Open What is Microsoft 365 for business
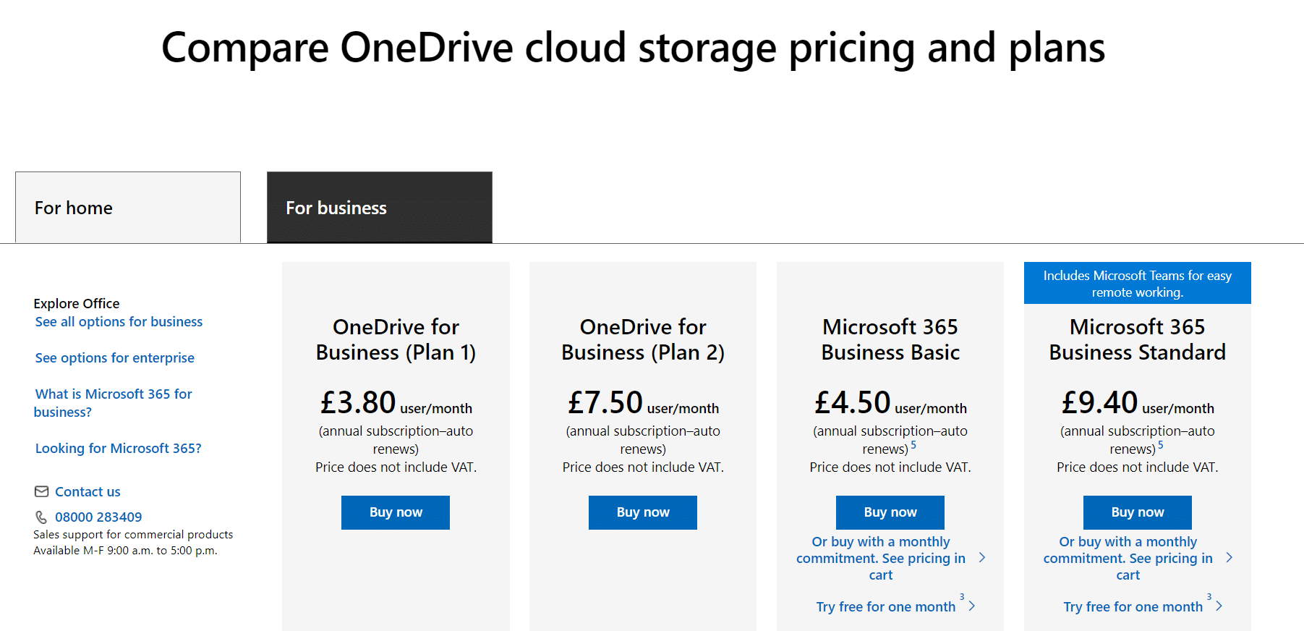 pos(113,403)
